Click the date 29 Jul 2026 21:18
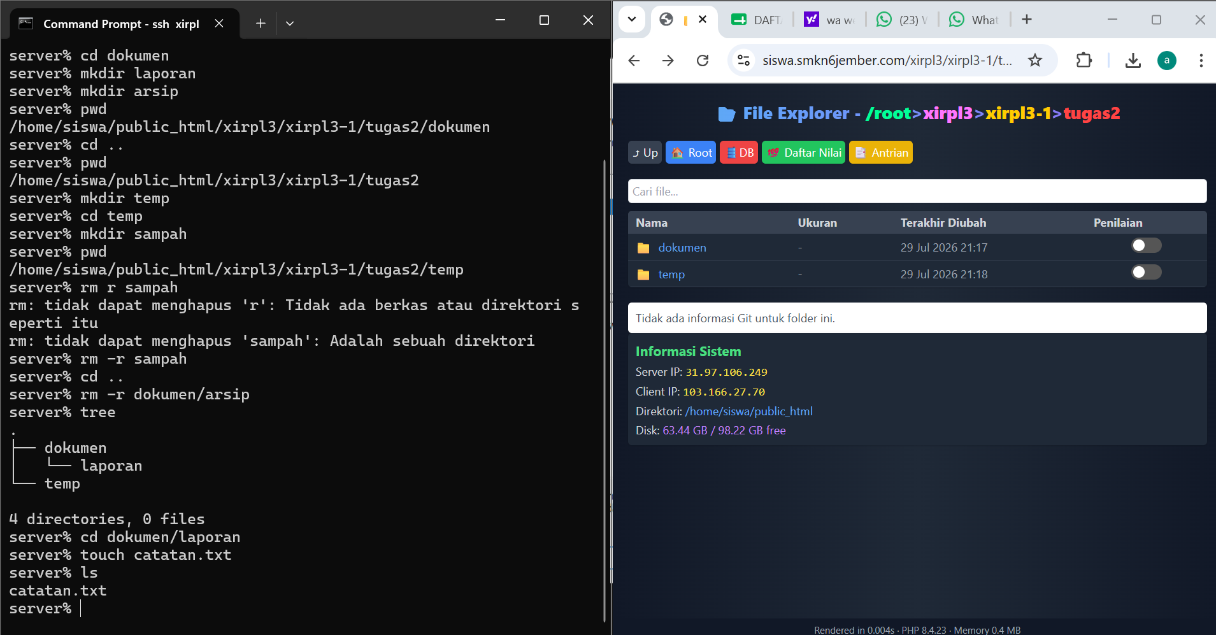Image resolution: width=1216 pixels, height=635 pixels. click(x=944, y=275)
